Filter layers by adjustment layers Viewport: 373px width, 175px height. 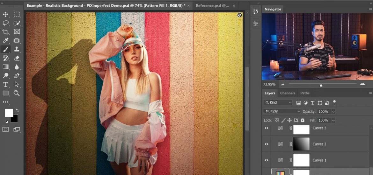[306, 103]
